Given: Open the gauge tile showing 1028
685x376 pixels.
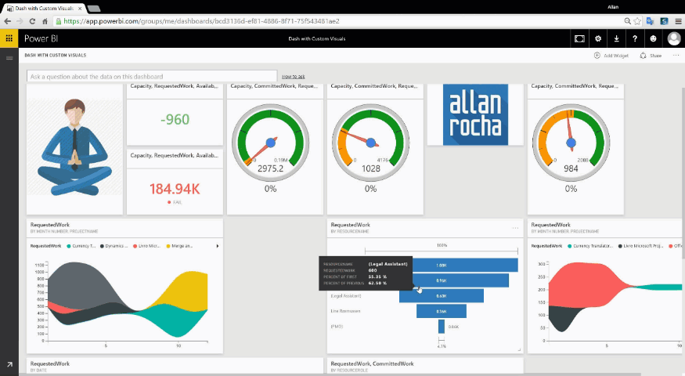Looking at the screenshot, I should click(x=375, y=149).
